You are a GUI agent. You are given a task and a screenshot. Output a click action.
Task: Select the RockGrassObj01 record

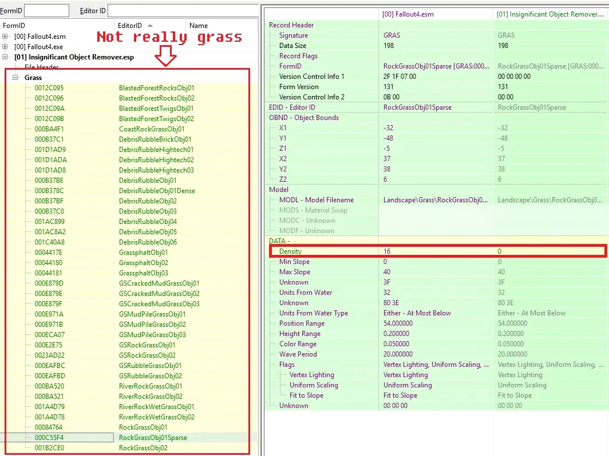(143, 427)
